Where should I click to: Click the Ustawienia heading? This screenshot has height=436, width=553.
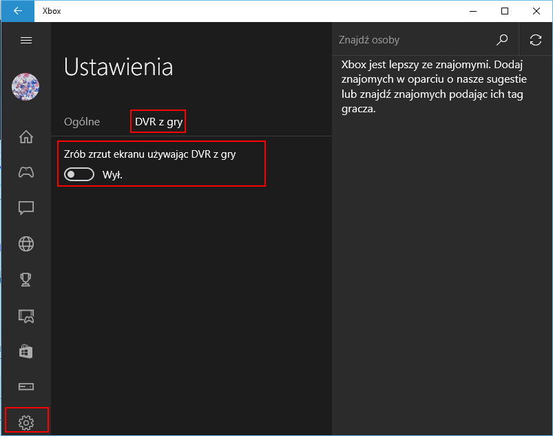[118, 67]
